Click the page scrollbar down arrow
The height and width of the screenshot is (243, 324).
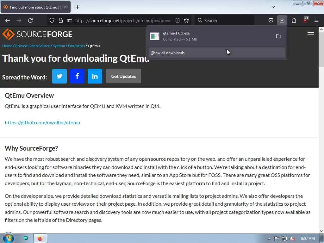point(321,231)
